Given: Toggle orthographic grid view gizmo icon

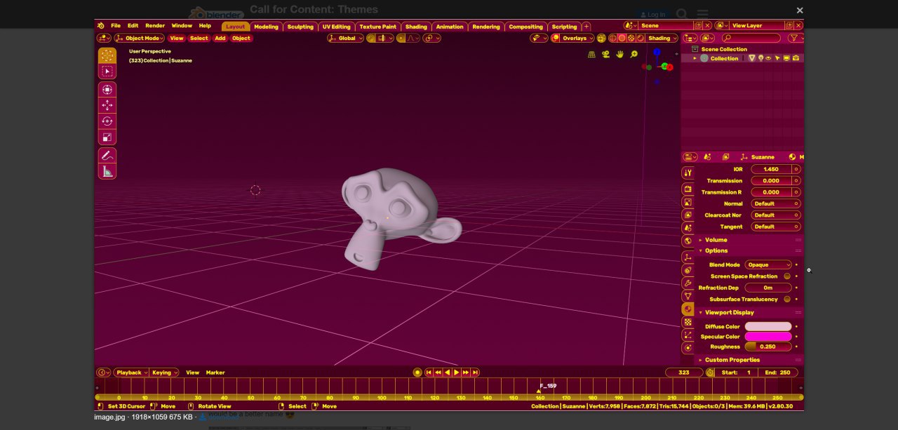Looking at the screenshot, I should tap(591, 54).
